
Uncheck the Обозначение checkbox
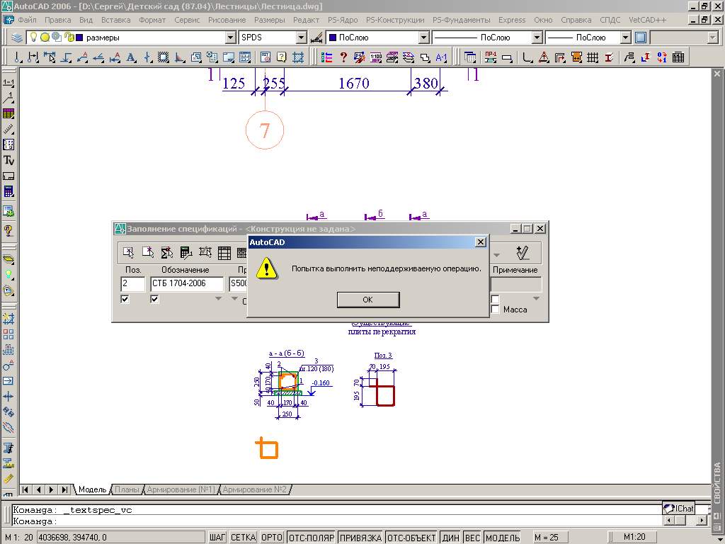tap(154, 300)
